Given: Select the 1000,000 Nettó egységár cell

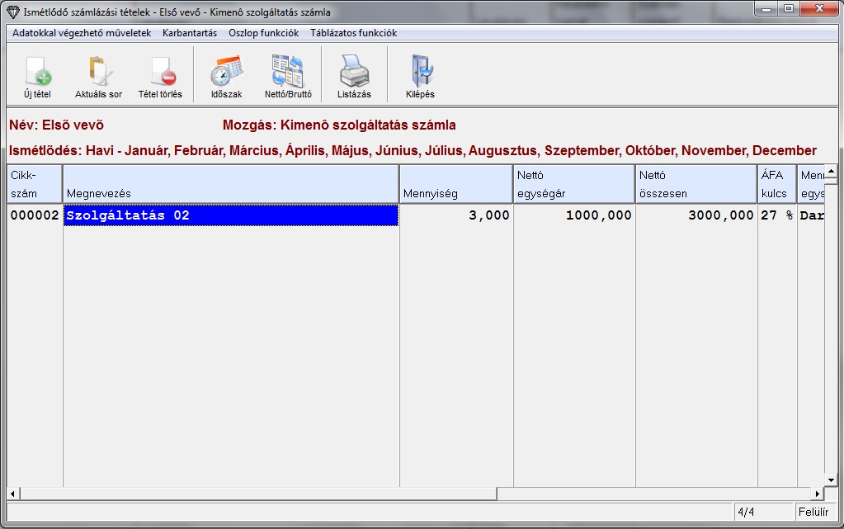Looking at the screenshot, I should [574, 215].
